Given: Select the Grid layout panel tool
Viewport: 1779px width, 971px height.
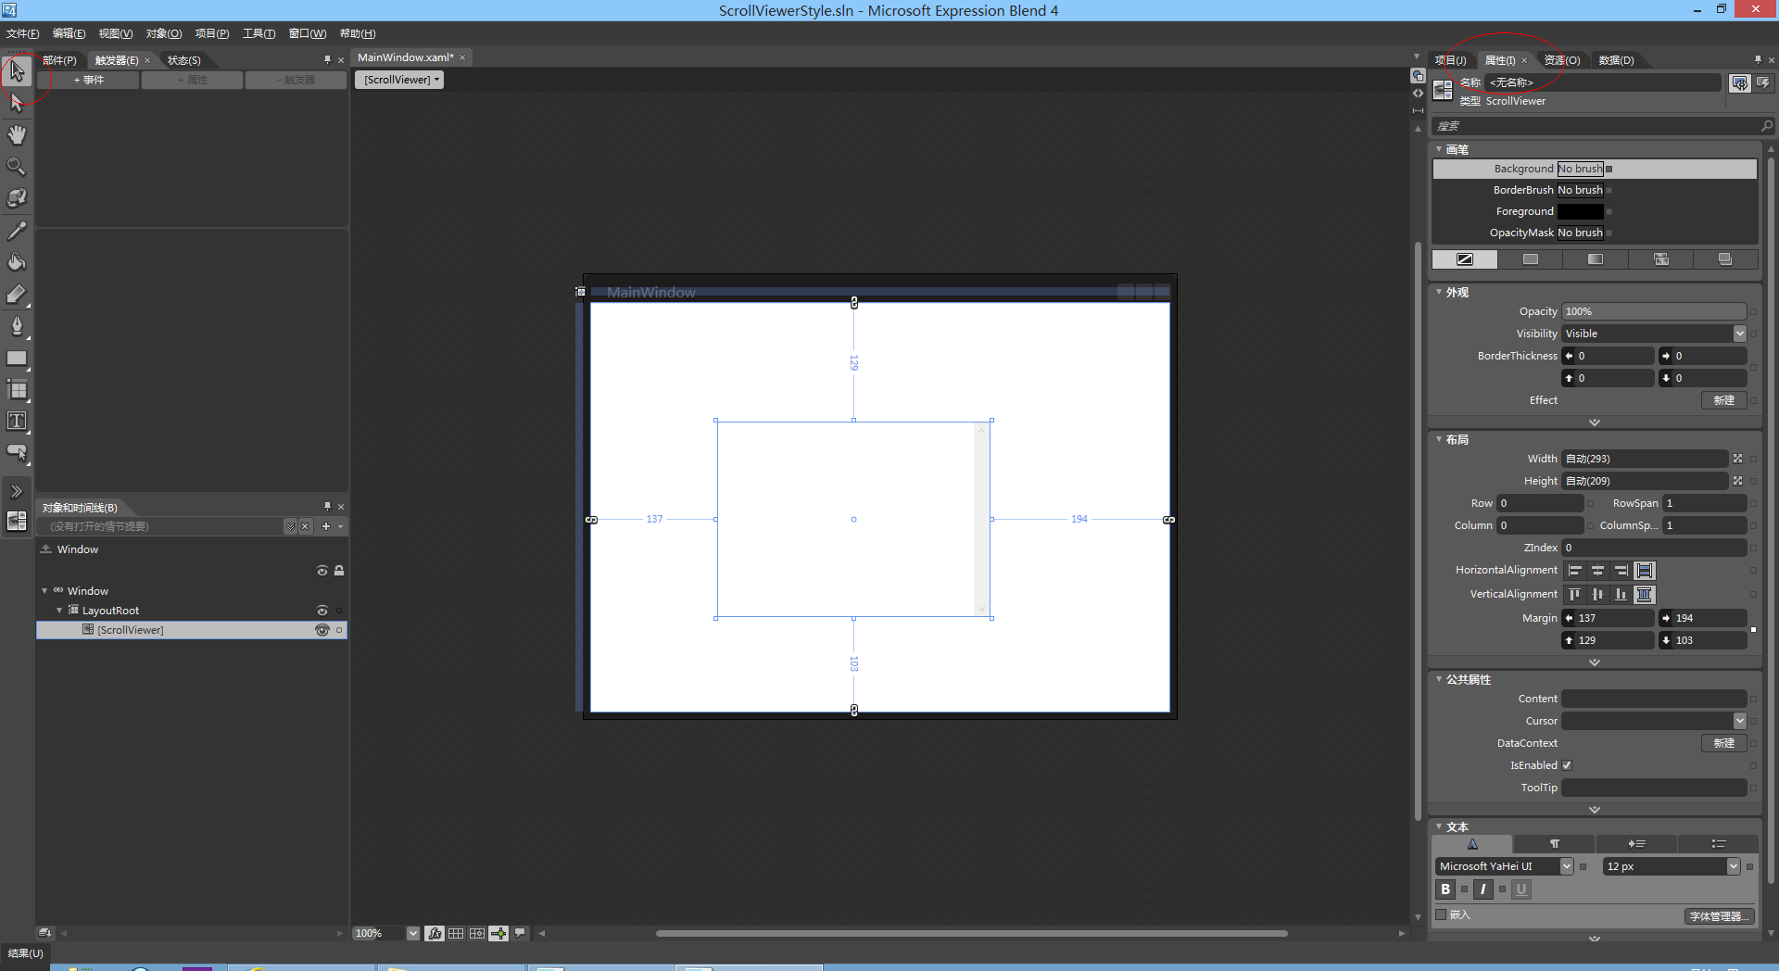Looking at the screenshot, I should (x=17, y=389).
